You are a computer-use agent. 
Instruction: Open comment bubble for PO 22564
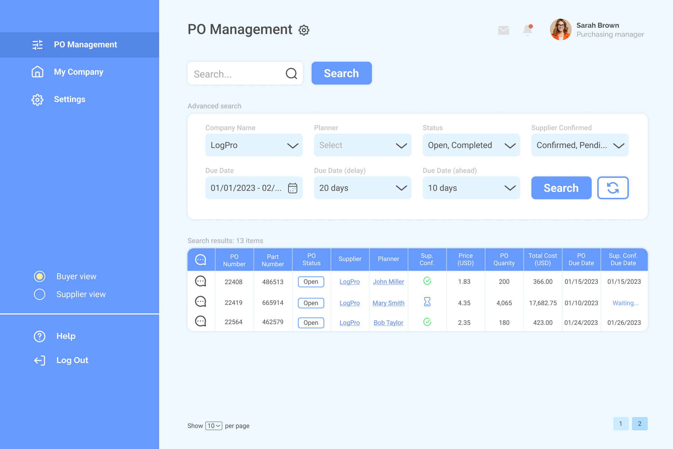point(200,321)
